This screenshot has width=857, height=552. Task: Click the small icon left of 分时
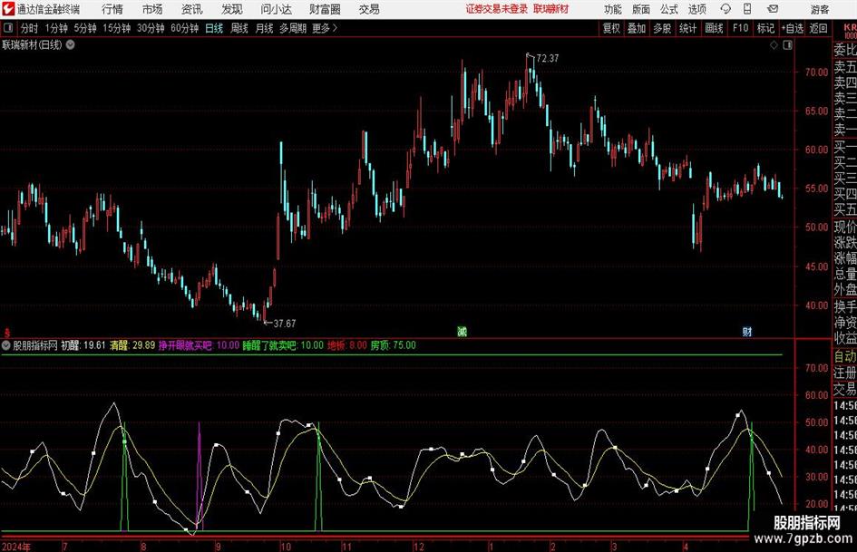tap(8, 28)
